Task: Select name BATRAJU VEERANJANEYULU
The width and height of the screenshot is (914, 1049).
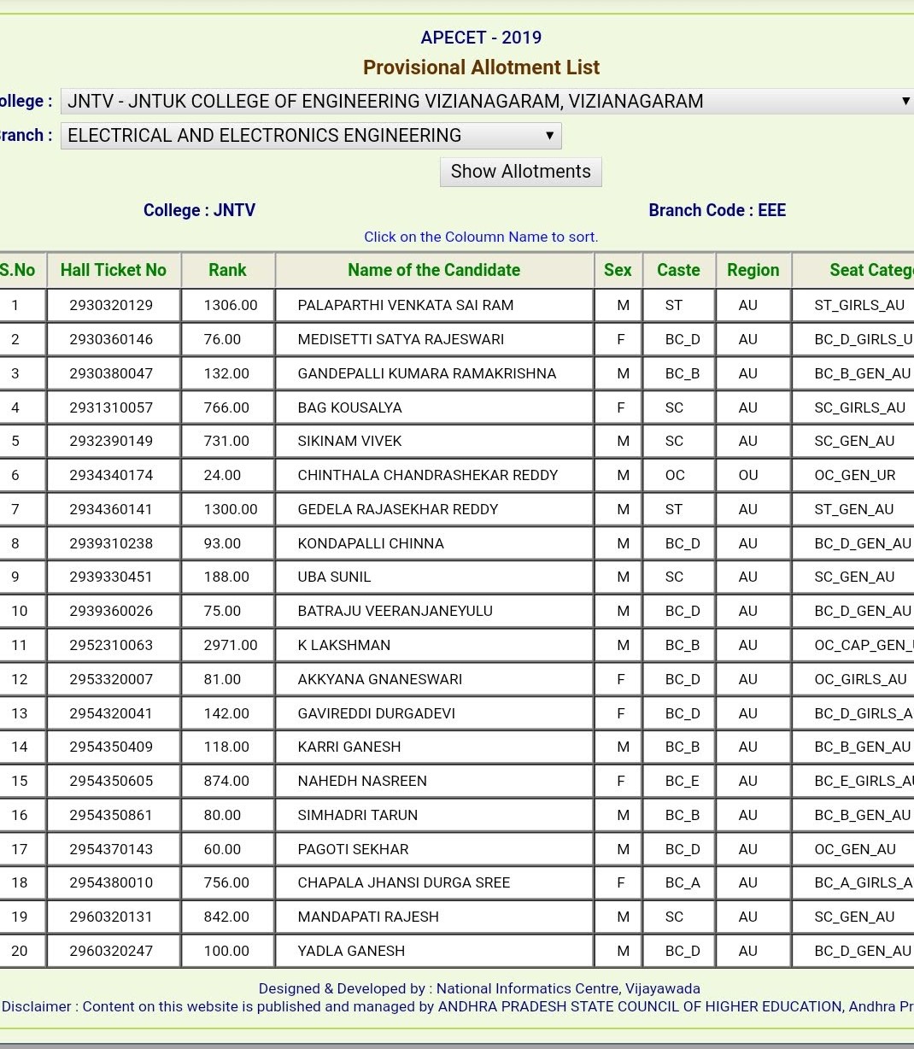Action: (x=395, y=611)
